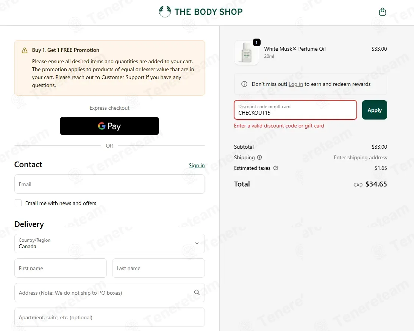The image size is (414, 331).
Task: Follow the Sign in link
Action: click(x=197, y=165)
